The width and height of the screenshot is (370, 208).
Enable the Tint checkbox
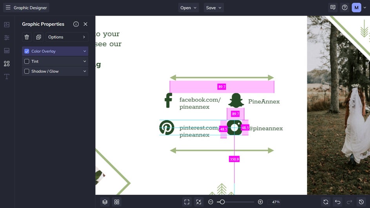[x=27, y=61]
